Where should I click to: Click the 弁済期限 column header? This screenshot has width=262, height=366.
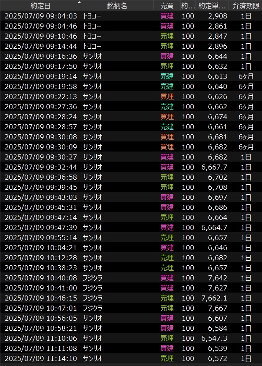point(246,5)
